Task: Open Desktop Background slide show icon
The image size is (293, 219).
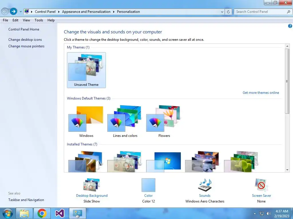Action: point(92,185)
